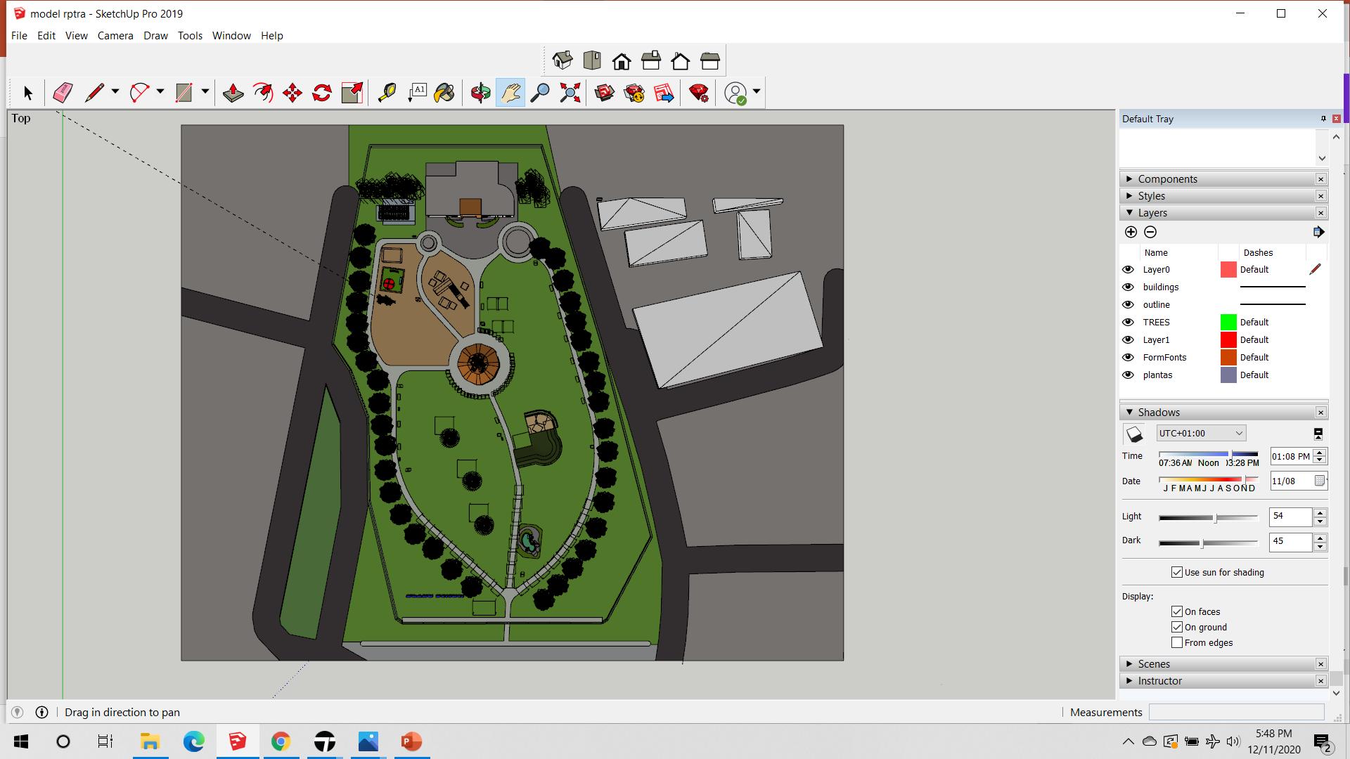The width and height of the screenshot is (1350, 759).
Task: Select the Paint Bucket tool
Action: click(x=444, y=93)
